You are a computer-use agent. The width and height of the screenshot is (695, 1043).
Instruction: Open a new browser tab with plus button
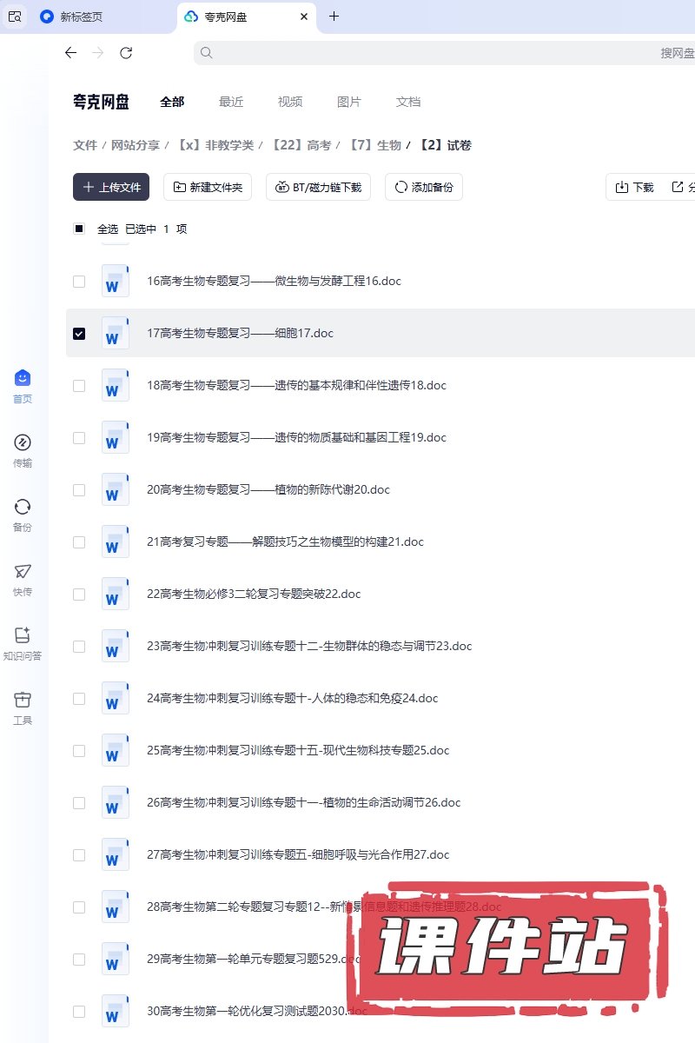334,17
